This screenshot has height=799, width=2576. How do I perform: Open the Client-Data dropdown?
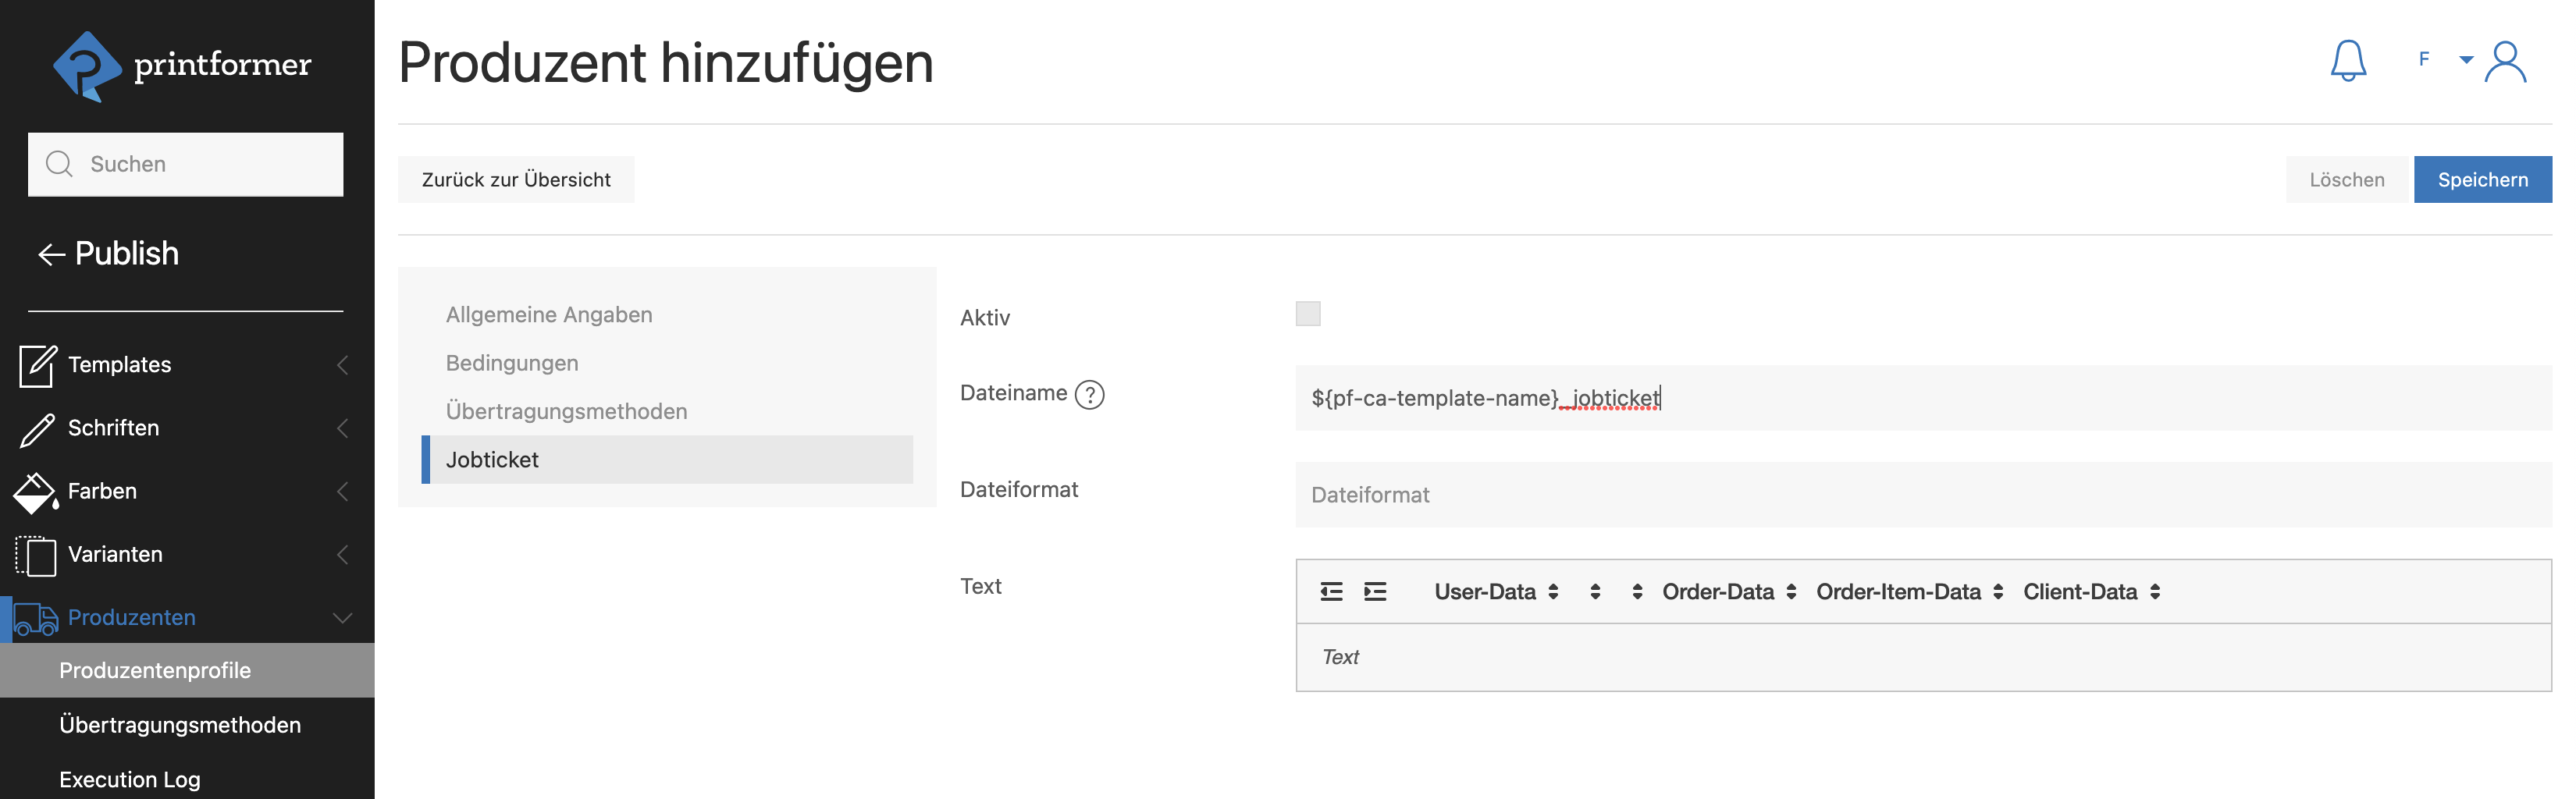coord(2091,592)
